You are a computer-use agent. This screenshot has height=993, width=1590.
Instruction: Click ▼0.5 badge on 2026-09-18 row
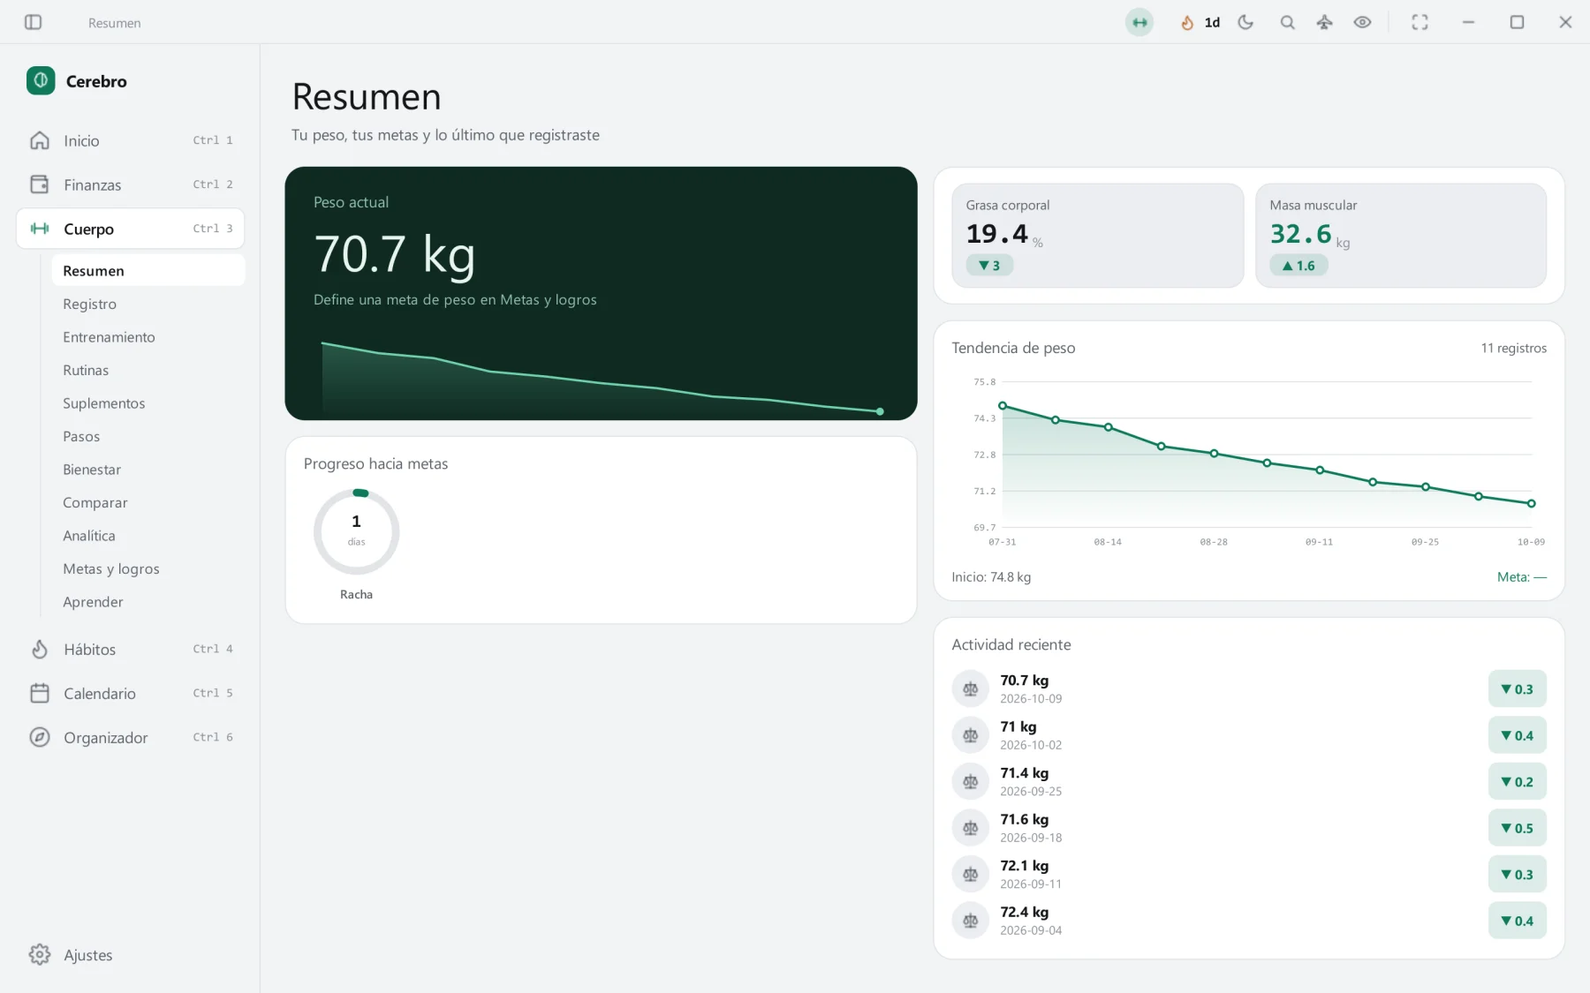1517,828
